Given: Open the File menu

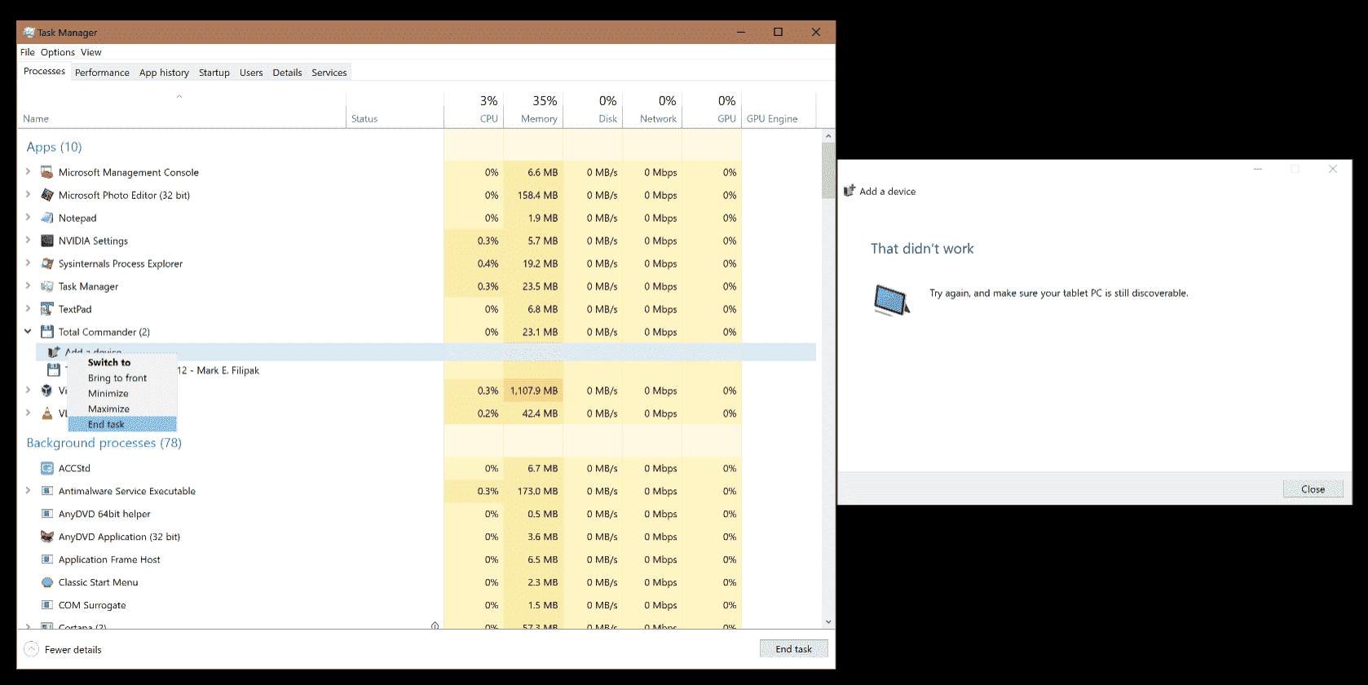Looking at the screenshot, I should click(x=28, y=52).
